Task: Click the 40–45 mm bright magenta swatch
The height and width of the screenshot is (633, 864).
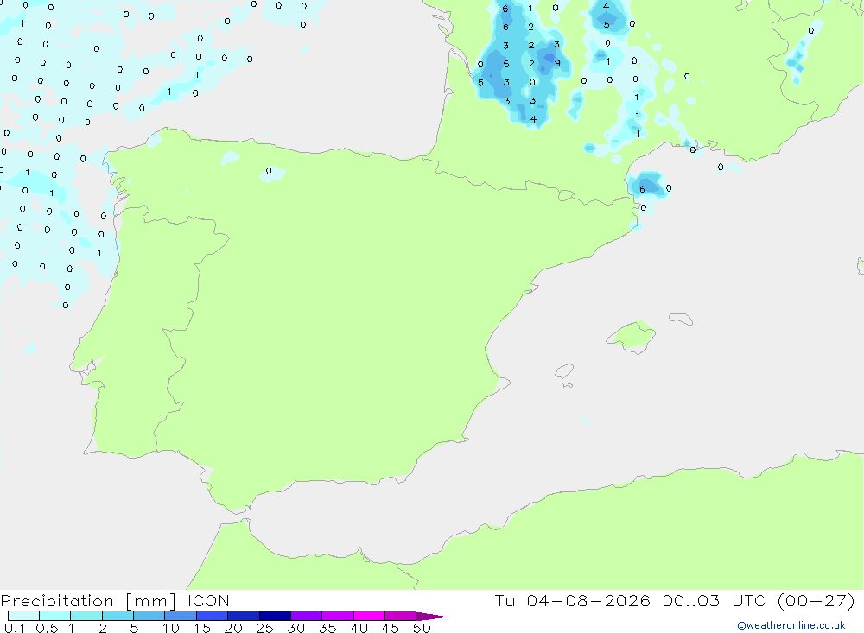Action: (369, 616)
